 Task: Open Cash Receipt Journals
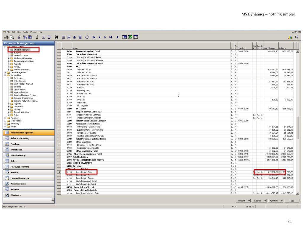coord(23,84)
